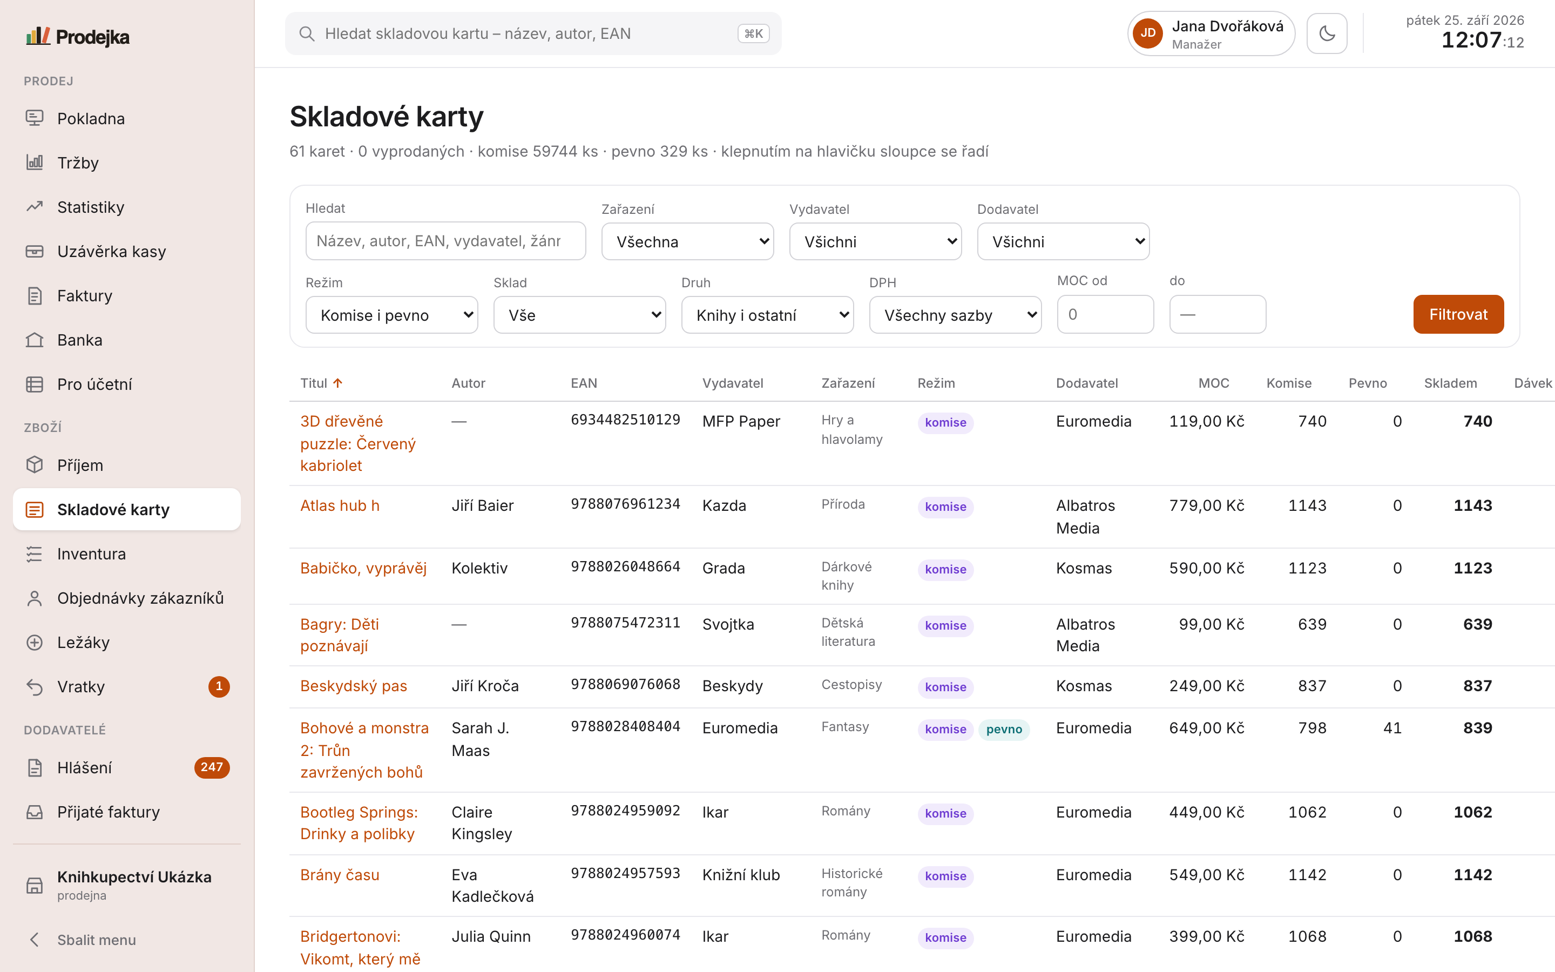Expand the Druh dropdown

[767, 315]
